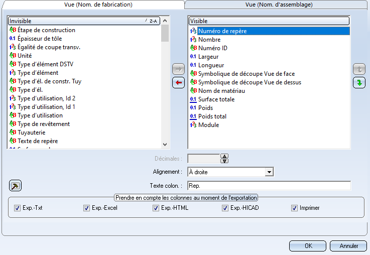Click number icon beside Numéro de repère
370x255 pixels.
coord(193,31)
